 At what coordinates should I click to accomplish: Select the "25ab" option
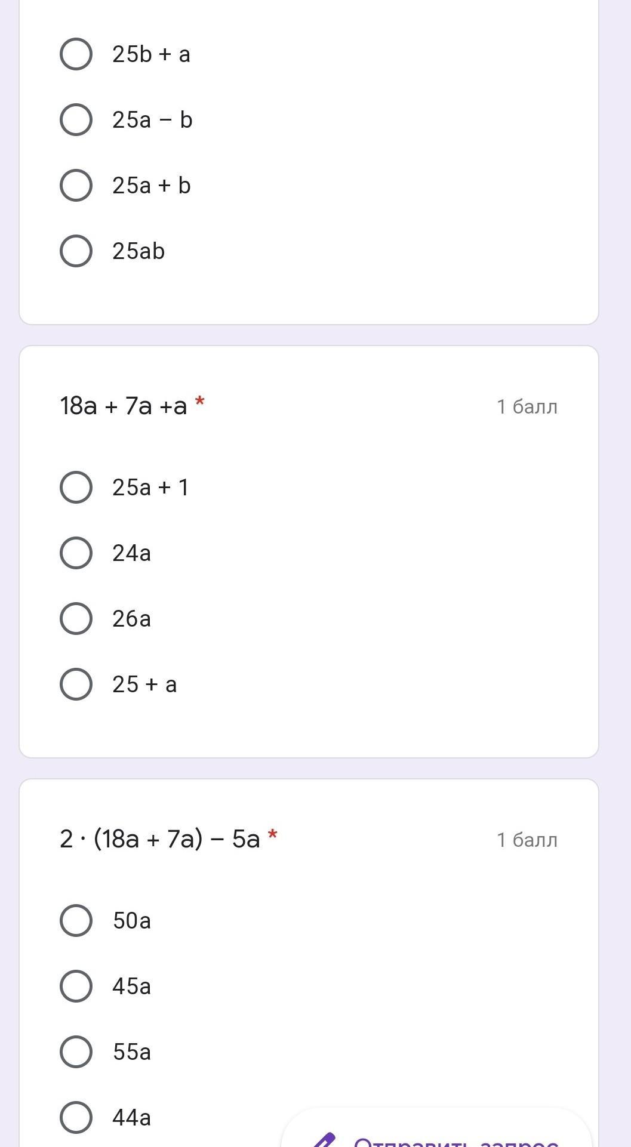tap(76, 251)
